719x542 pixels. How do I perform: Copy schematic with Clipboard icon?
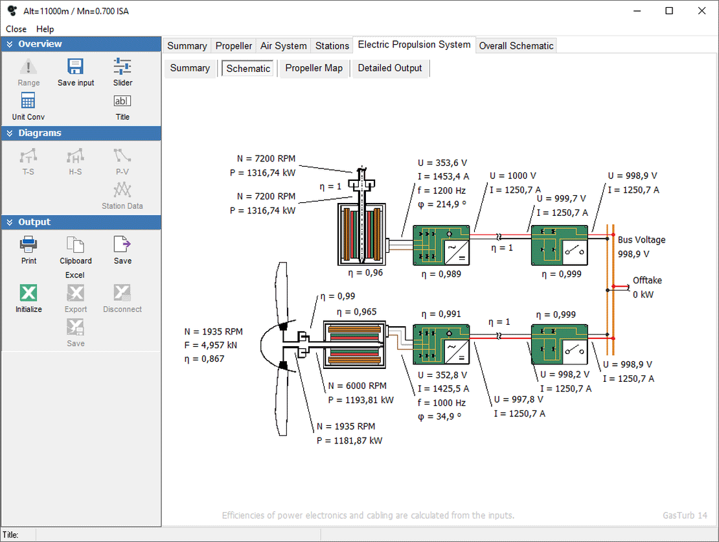(76, 245)
